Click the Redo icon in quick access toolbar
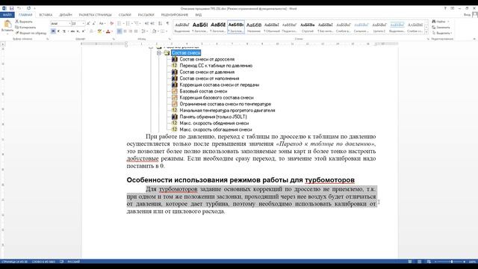The width and height of the screenshot is (478, 269). (28, 8)
